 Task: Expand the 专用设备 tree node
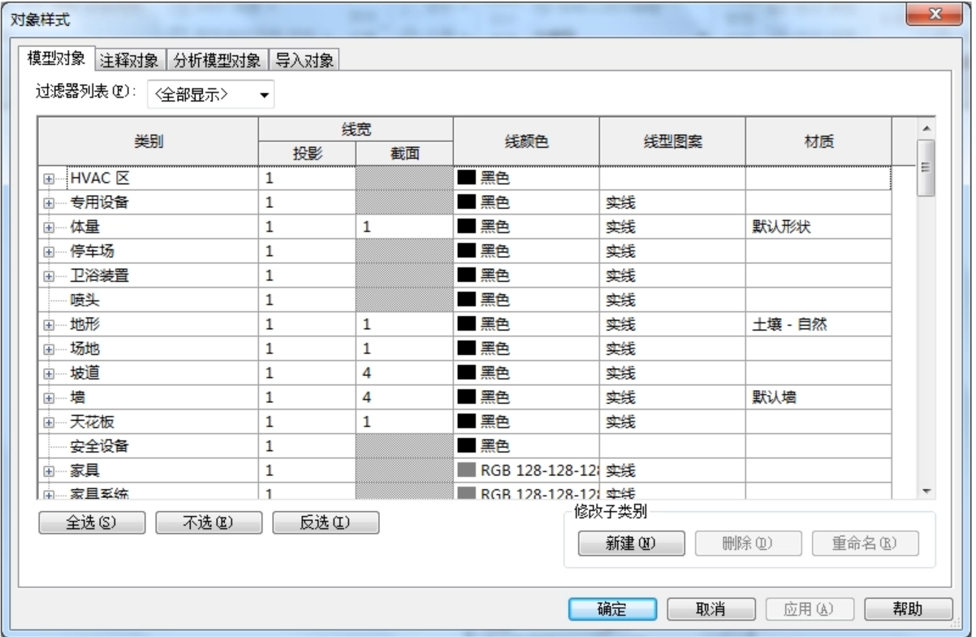point(49,203)
